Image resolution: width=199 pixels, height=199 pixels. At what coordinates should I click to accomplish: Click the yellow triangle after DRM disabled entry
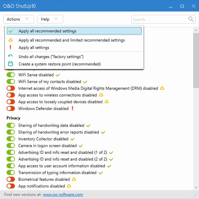[162, 88]
